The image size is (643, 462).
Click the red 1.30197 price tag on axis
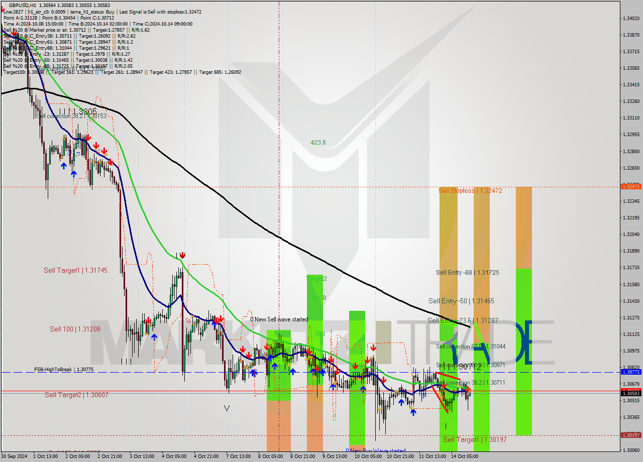point(631,435)
